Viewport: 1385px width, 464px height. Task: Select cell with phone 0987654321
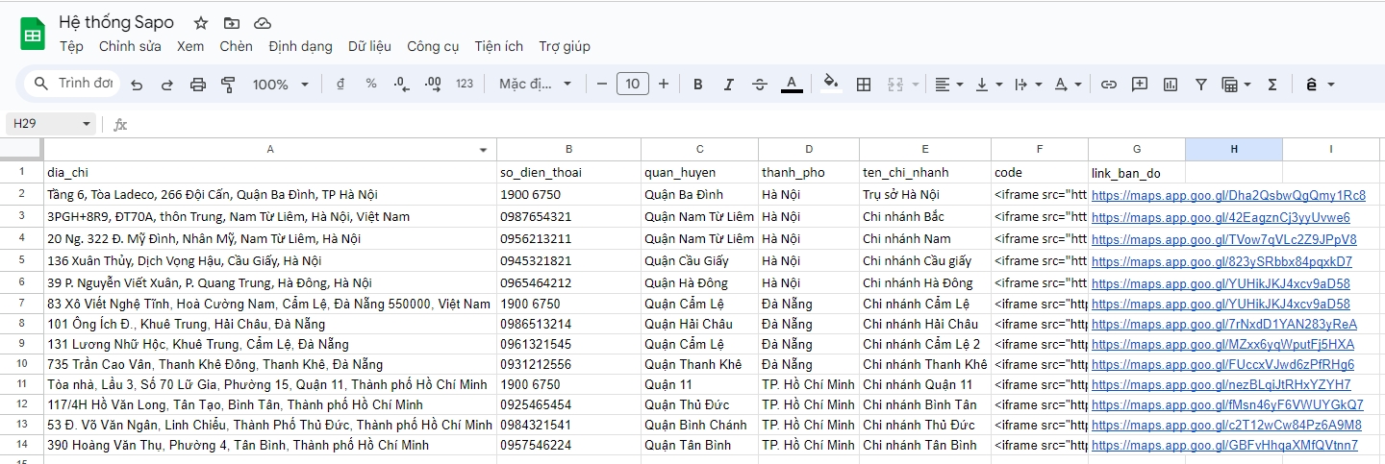(x=568, y=216)
